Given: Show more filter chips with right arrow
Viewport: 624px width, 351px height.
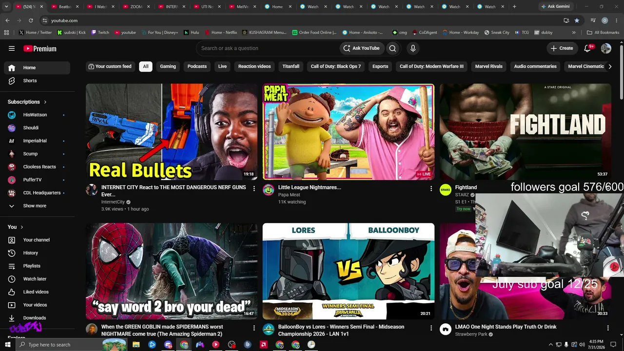Looking at the screenshot, I should coord(609,66).
